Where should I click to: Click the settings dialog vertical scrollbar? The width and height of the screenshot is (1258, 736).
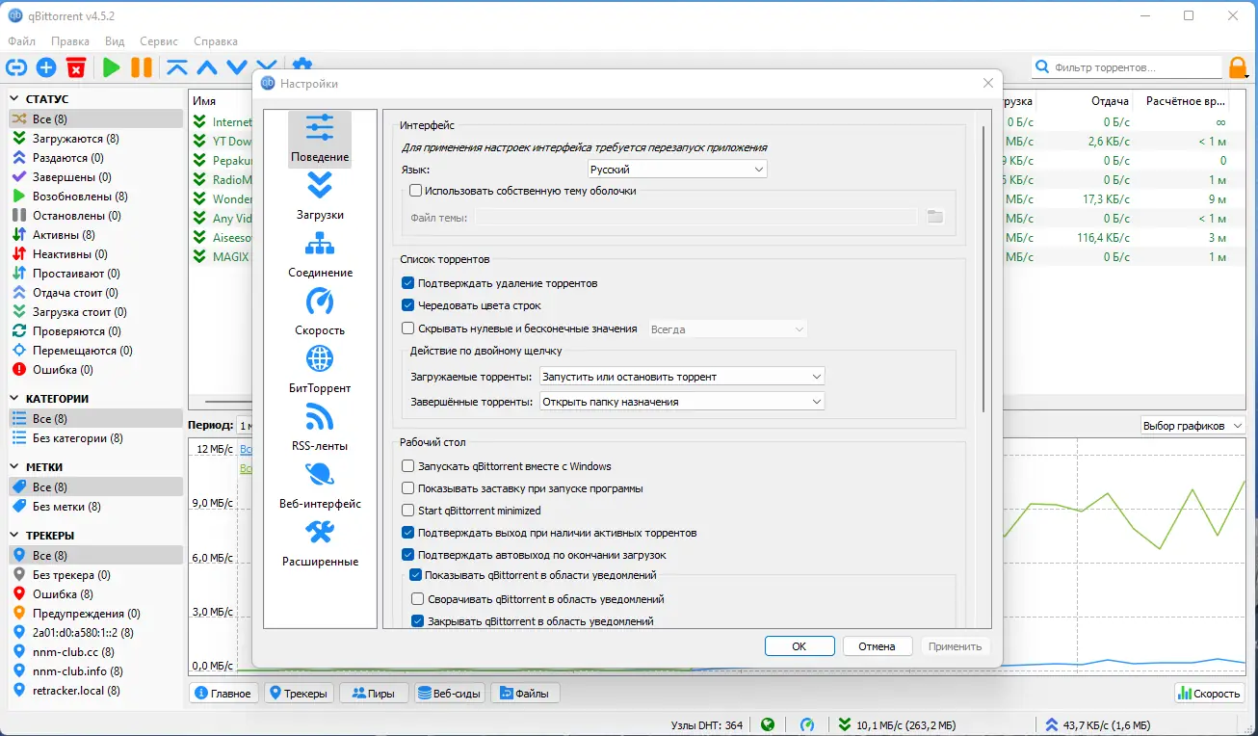984,270
